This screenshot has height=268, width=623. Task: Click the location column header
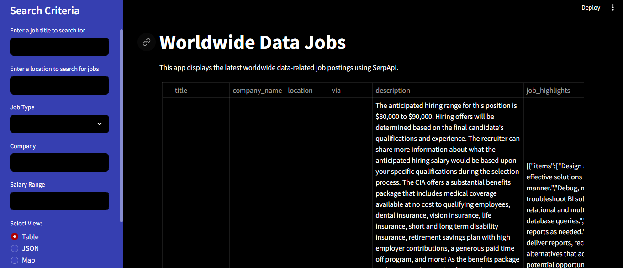pyautogui.click(x=300, y=90)
